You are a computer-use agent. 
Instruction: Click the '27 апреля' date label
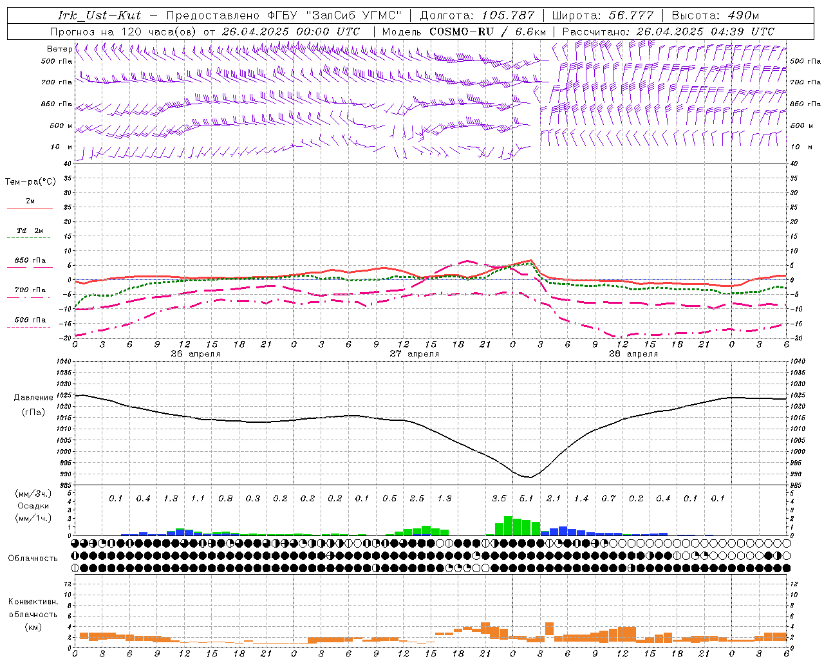[415, 354]
